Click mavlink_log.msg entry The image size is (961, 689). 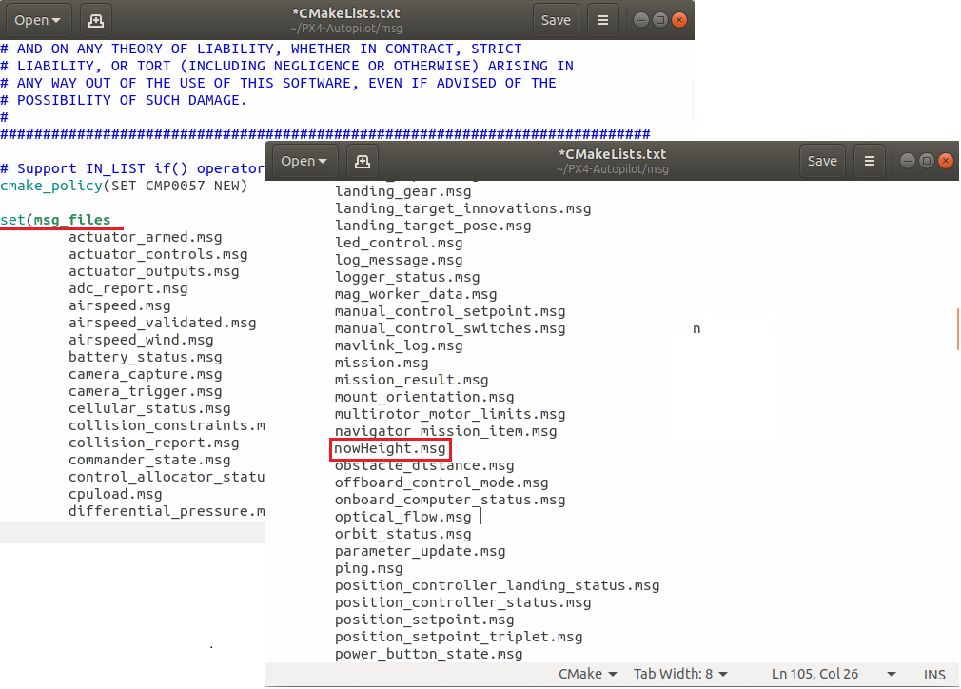pos(399,345)
